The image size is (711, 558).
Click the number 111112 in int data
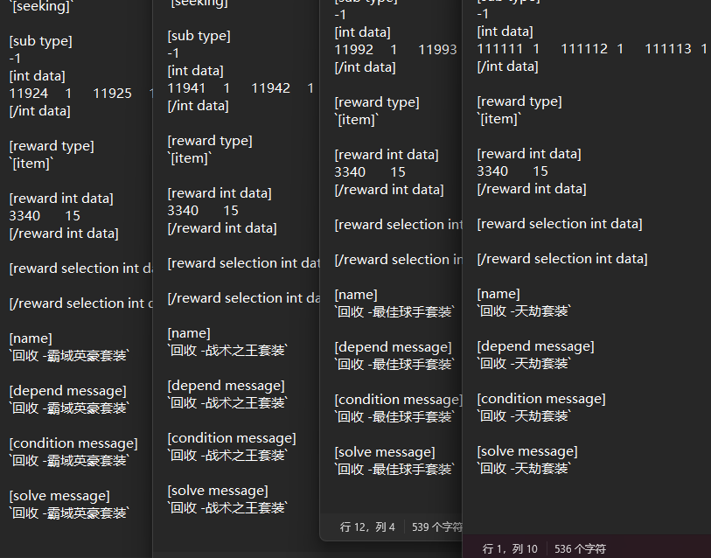click(583, 49)
